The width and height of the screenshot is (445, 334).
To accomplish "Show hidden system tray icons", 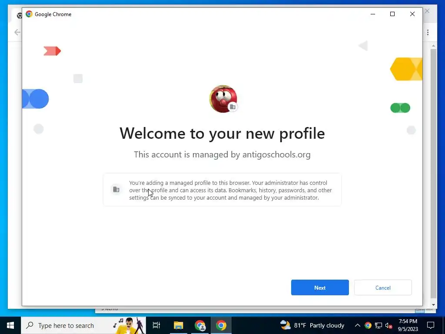I will [358, 325].
